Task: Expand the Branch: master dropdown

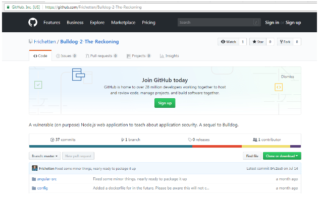Action: 45,156
